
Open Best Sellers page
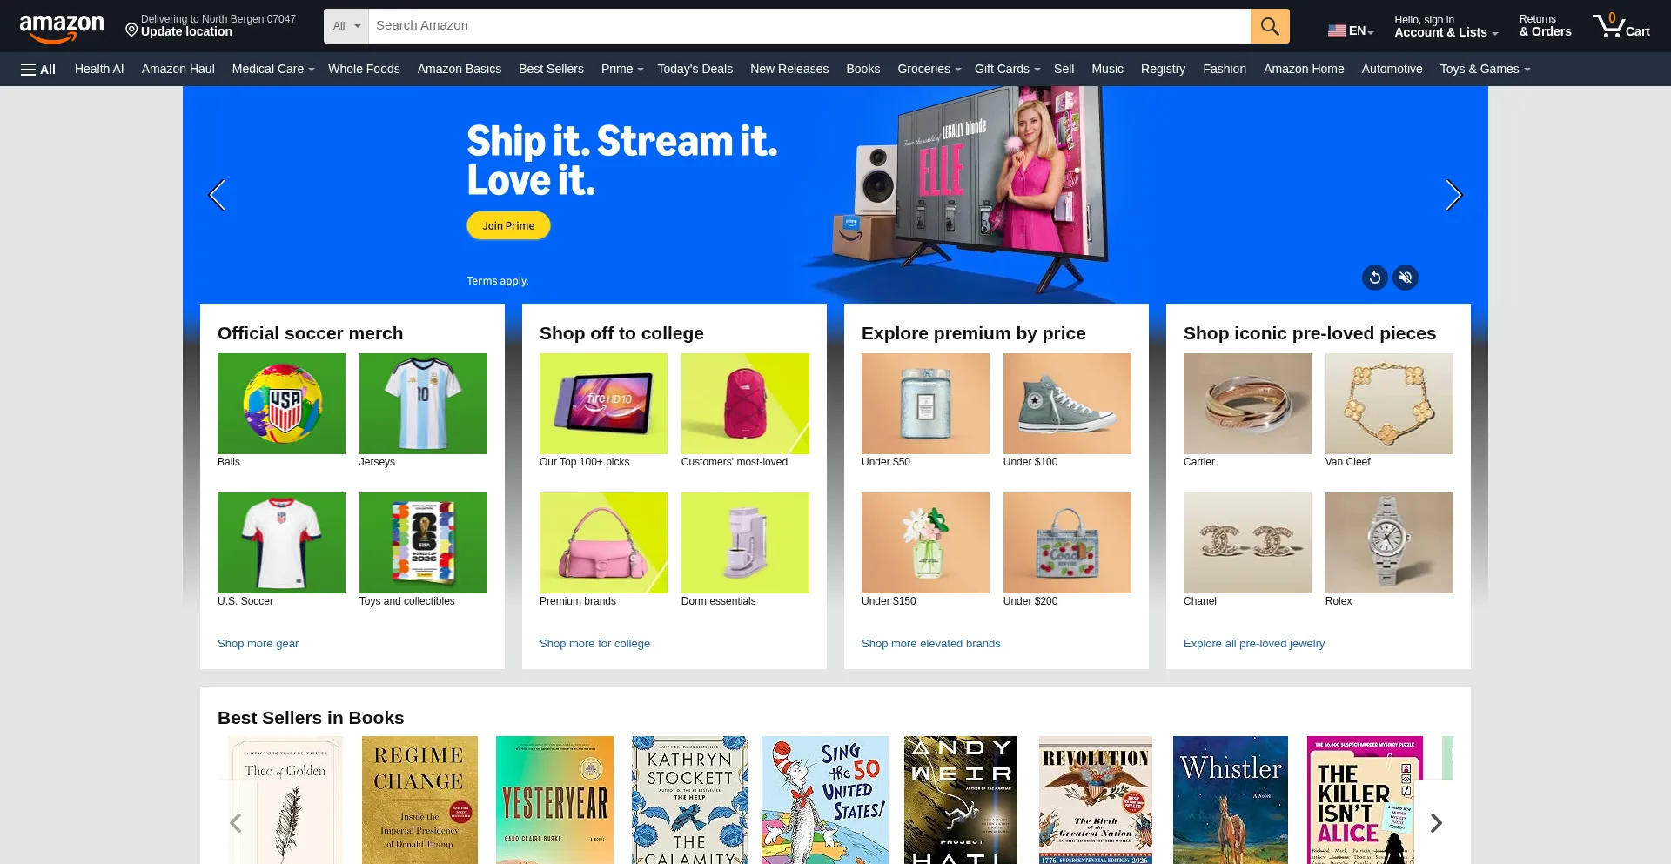(551, 70)
